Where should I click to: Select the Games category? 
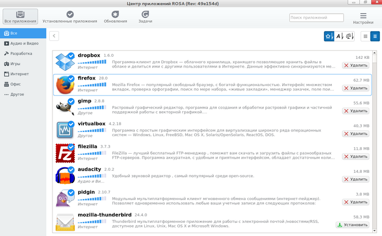23,64
